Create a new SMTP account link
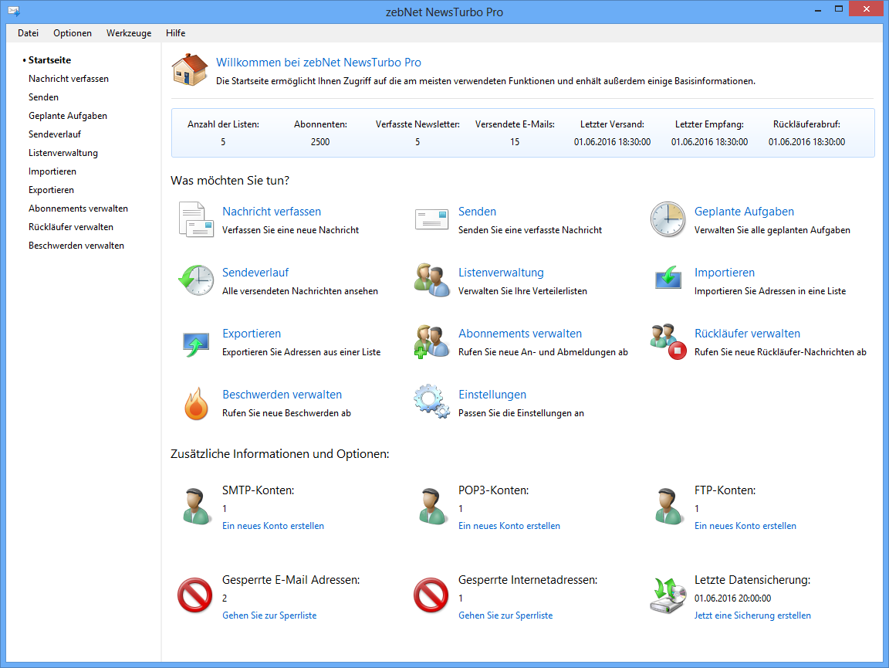 click(273, 526)
